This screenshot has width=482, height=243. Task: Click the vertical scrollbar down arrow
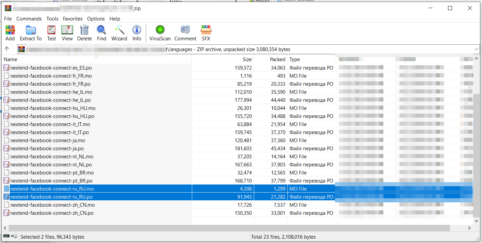(476, 221)
